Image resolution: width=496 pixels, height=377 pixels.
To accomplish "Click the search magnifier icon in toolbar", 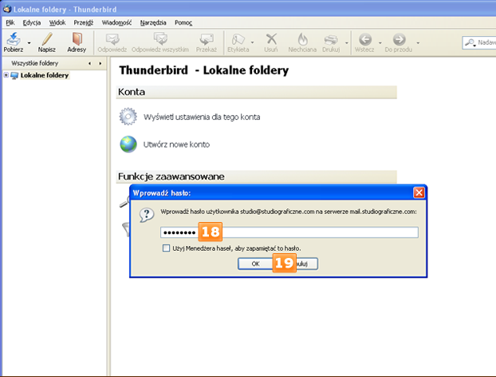I will tap(470, 42).
